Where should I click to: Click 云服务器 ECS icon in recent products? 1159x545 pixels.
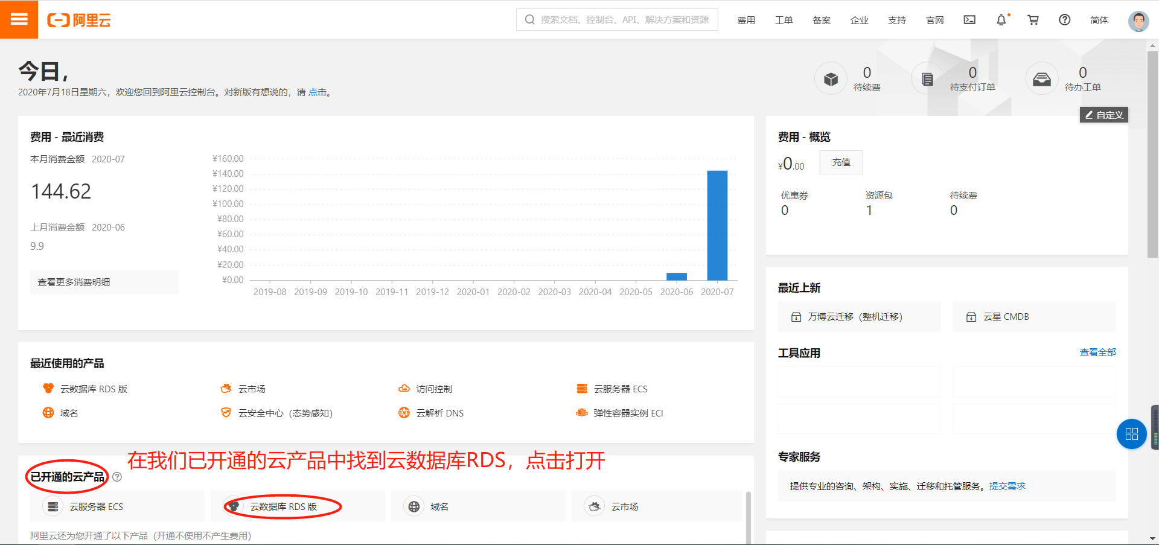(582, 388)
